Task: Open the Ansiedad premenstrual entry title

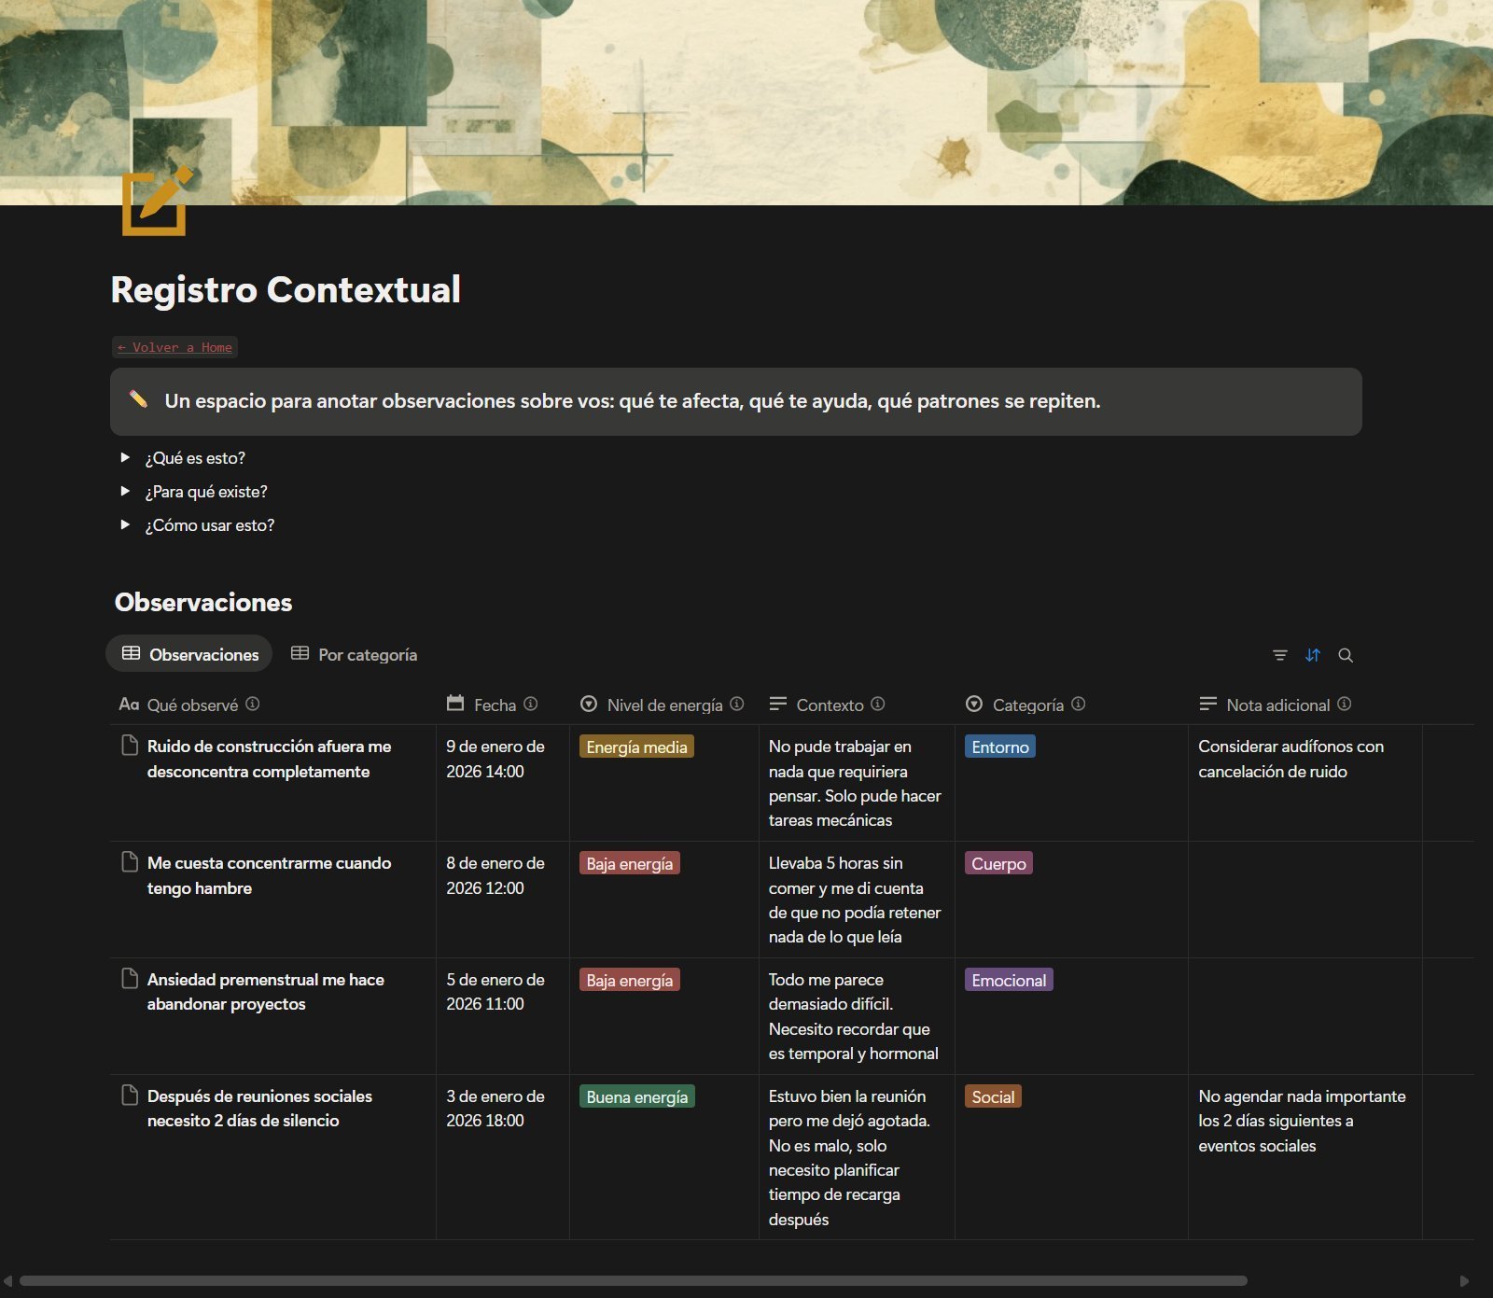Action: [x=266, y=992]
